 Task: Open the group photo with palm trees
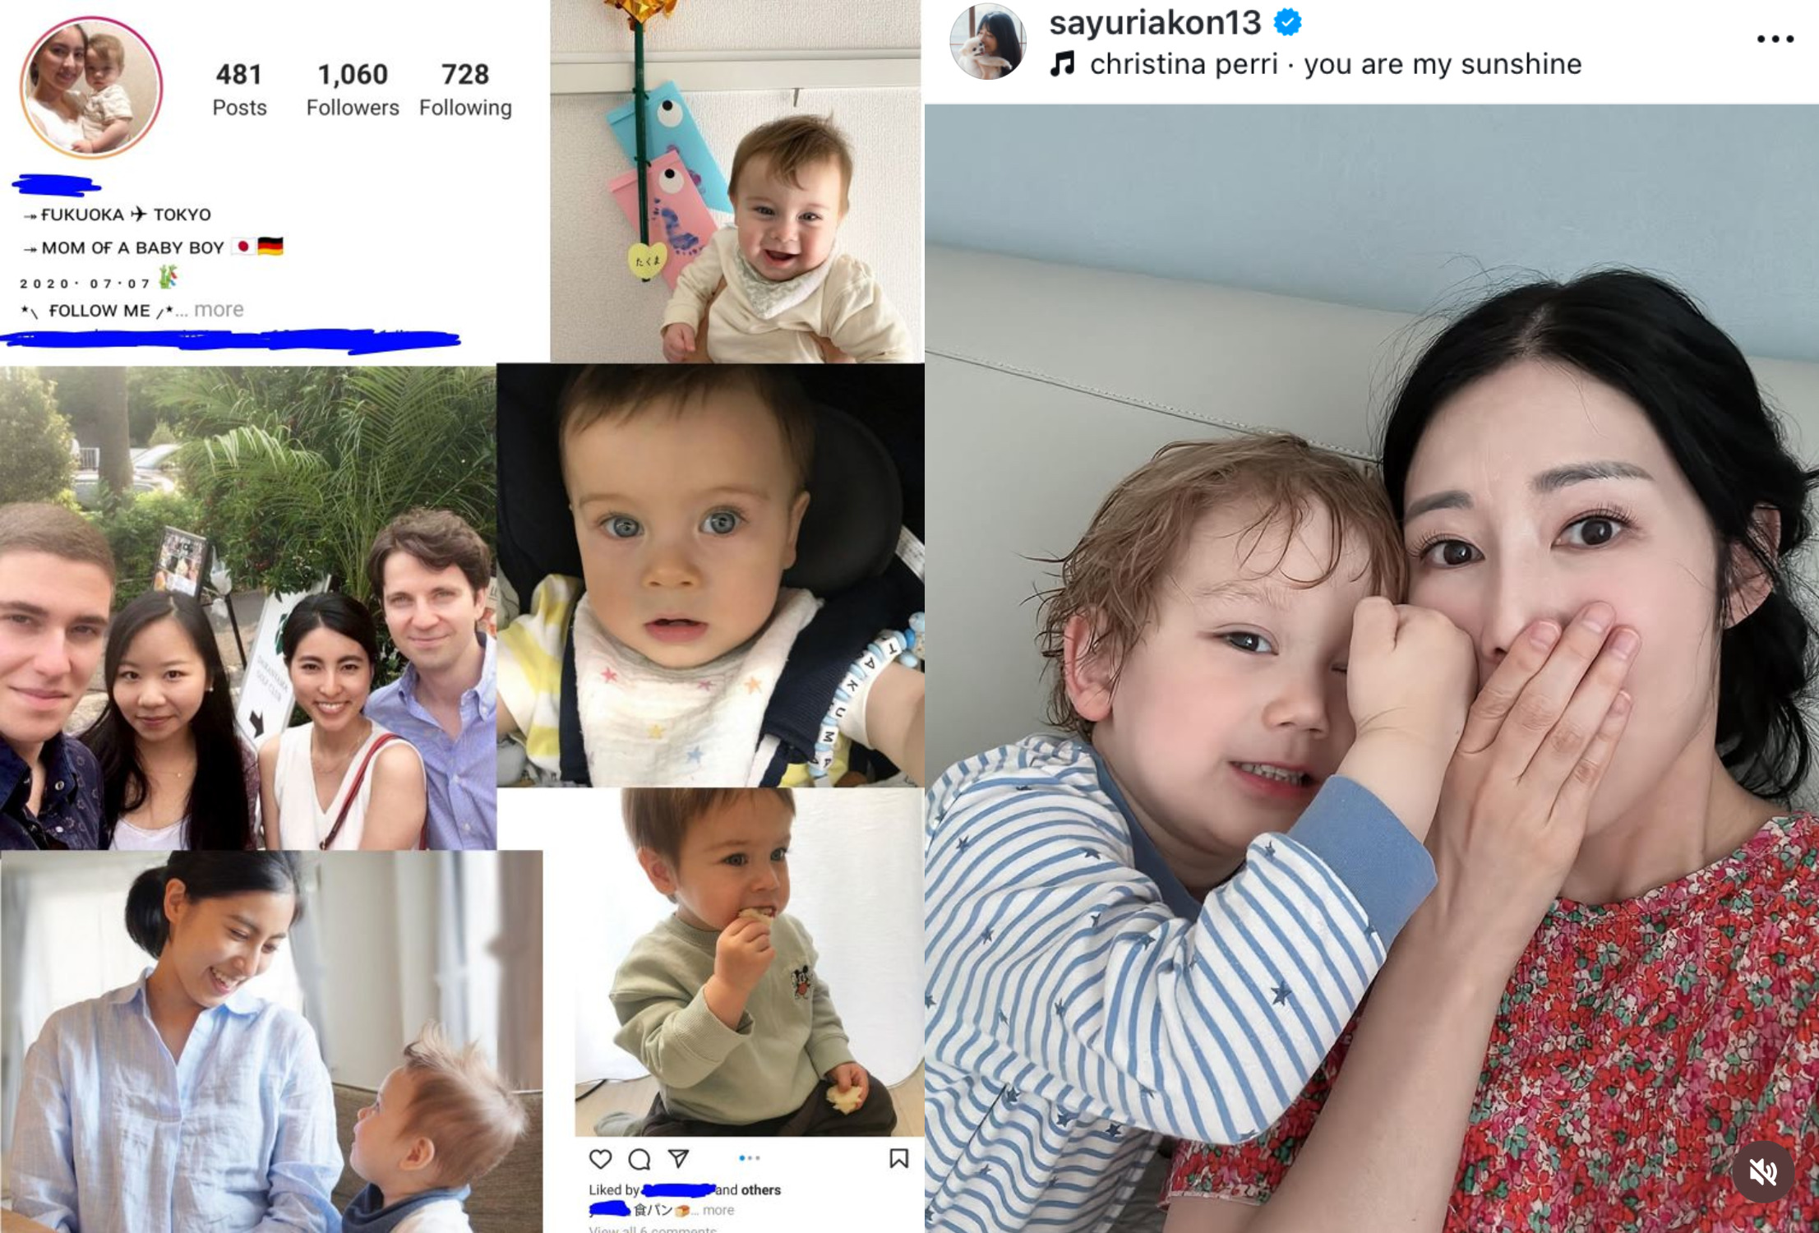coord(248,608)
